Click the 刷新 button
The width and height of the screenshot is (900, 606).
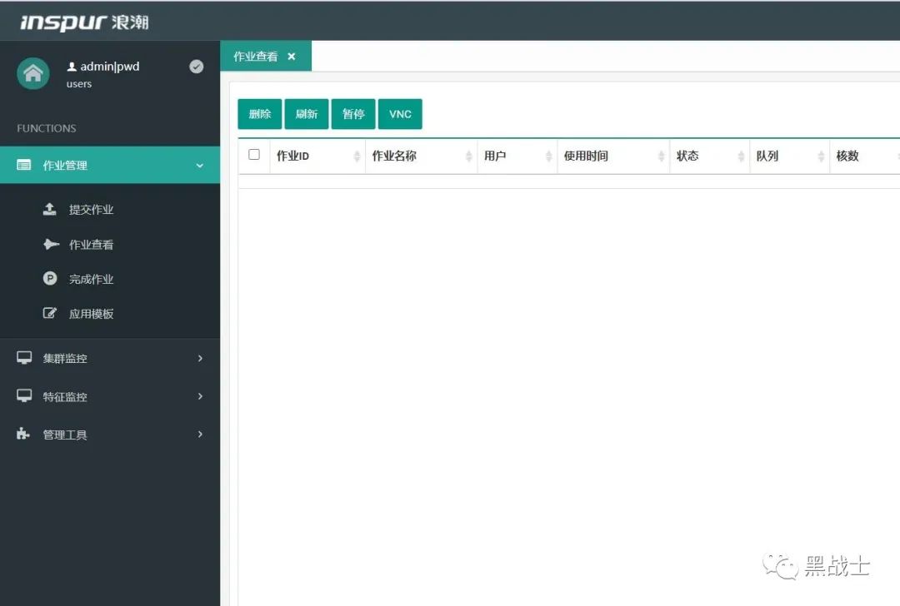307,114
